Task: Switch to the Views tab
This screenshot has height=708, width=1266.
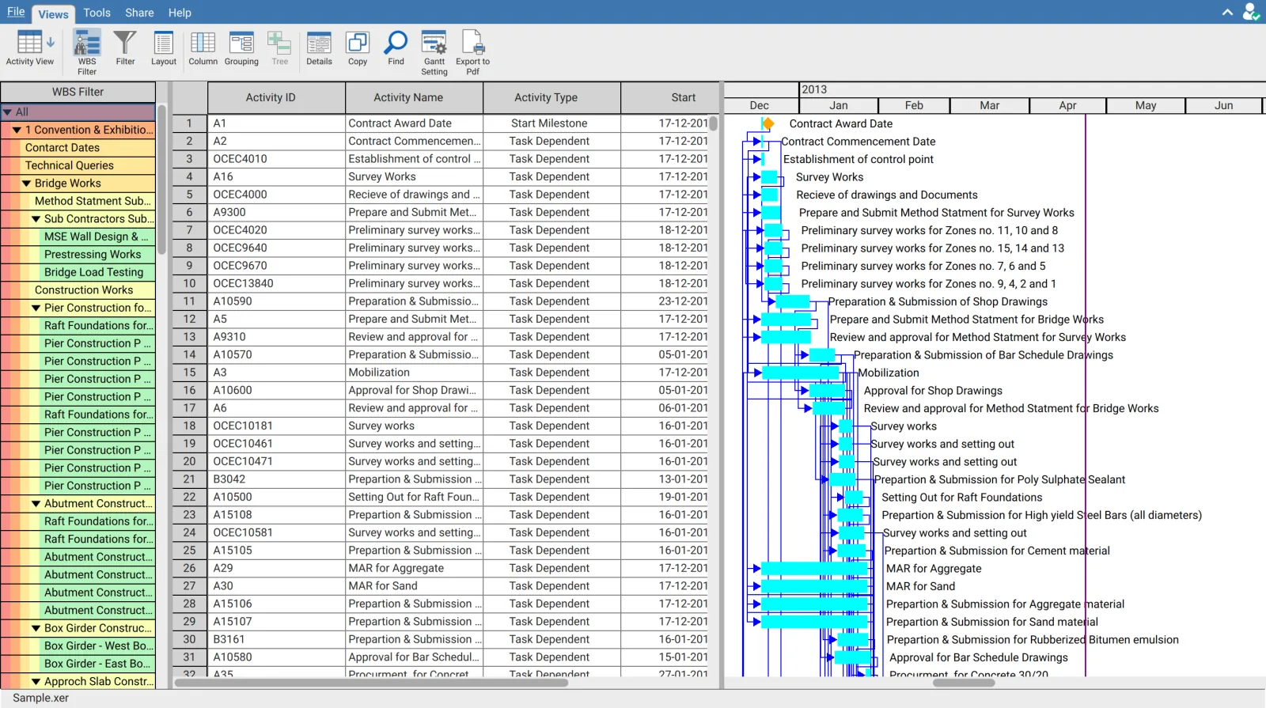Action: point(53,13)
